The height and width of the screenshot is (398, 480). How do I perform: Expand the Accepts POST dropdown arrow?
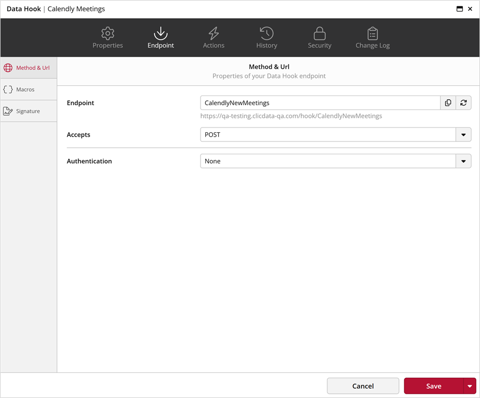click(x=463, y=134)
